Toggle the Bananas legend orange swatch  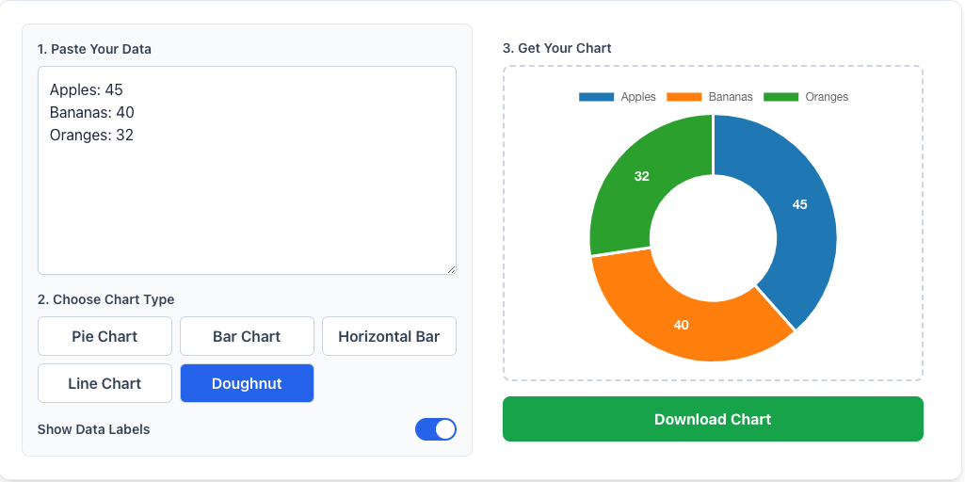pyautogui.click(x=684, y=97)
